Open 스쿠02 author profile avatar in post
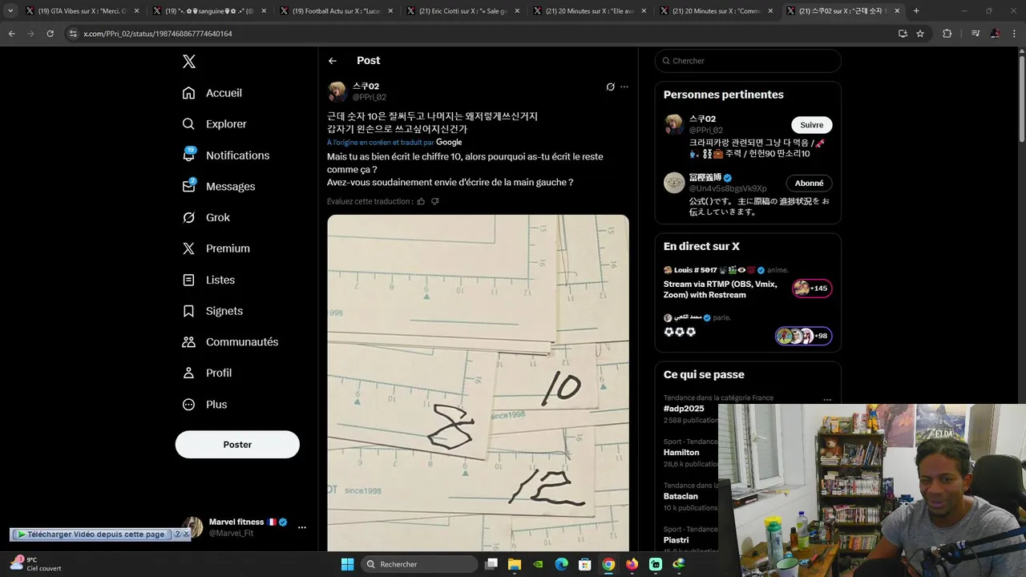The width and height of the screenshot is (1026, 577). (x=337, y=91)
